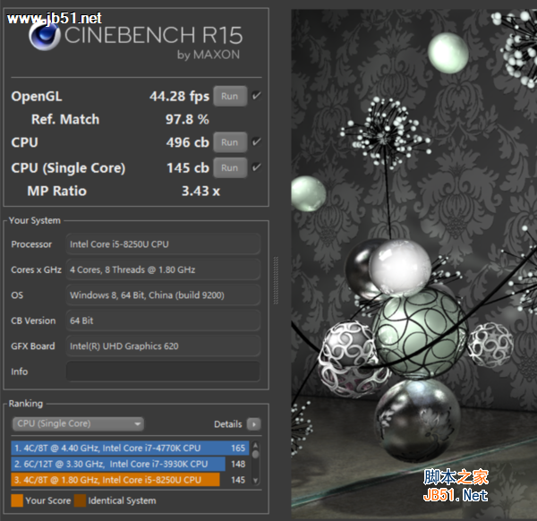Viewport: 537px width, 521px height.
Task: Click the Ref. Match value 97.8 %
Action: [187, 119]
